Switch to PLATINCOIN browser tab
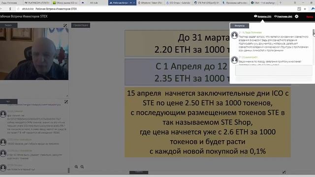The width and height of the screenshot is (315, 177). [37, 3]
